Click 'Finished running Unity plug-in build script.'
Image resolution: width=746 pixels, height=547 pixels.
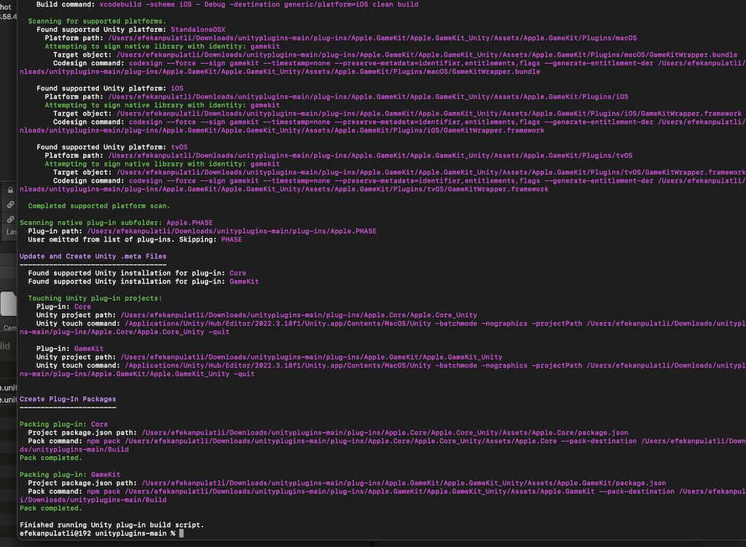pos(111,525)
